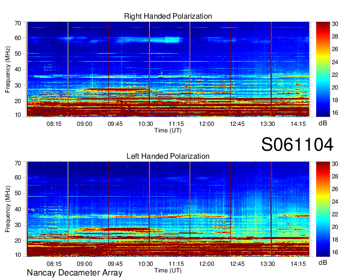Image resolution: width=344 pixels, height=279 pixels.
Task: Click the "26" colorbar value of Left Handed plot
Action: point(335,189)
